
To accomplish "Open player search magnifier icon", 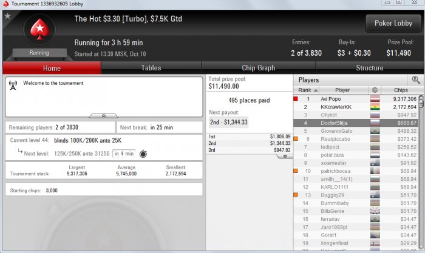I will 415,79.
